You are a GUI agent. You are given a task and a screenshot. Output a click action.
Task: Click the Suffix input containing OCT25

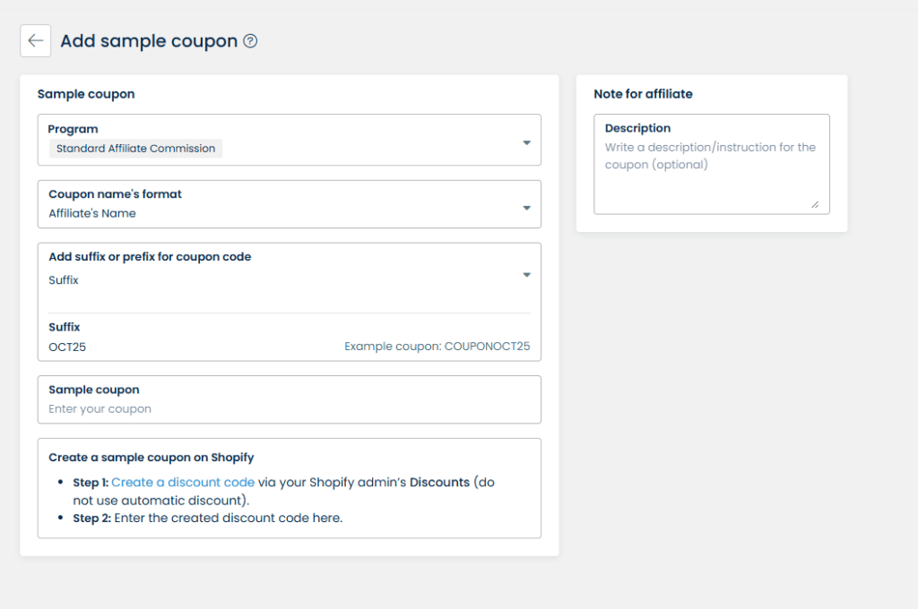tap(179, 347)
